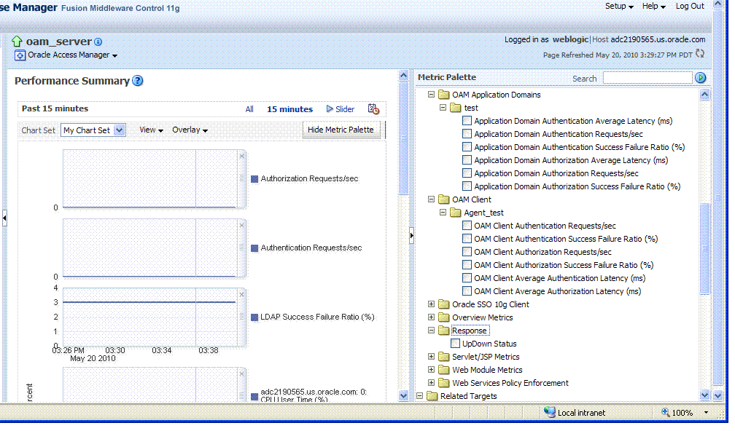Click the Agent_test folder icon
The height and width of the screenshot is (431, 735).
[455, 213]
